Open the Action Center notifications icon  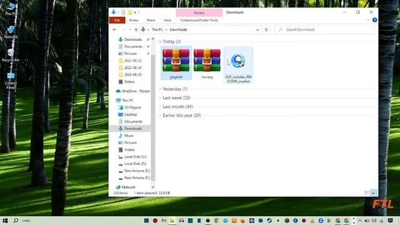coord(390,221)
